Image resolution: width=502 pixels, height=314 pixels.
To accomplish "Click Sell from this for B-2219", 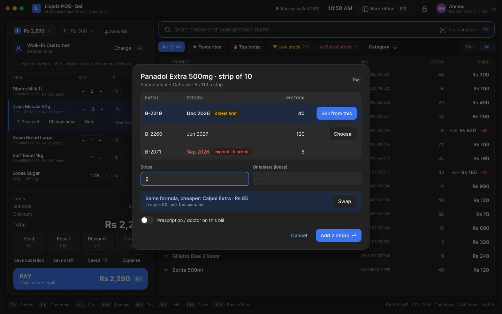I will pos(336,113).
